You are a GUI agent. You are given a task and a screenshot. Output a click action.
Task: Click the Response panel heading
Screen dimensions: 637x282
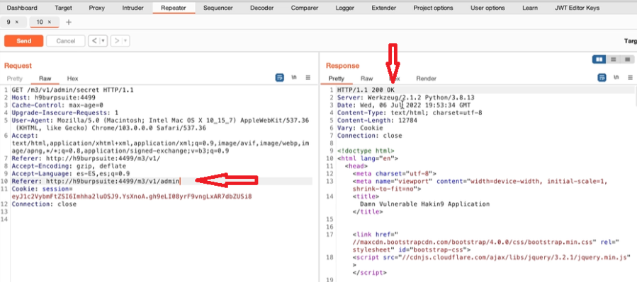coord(342,66)
